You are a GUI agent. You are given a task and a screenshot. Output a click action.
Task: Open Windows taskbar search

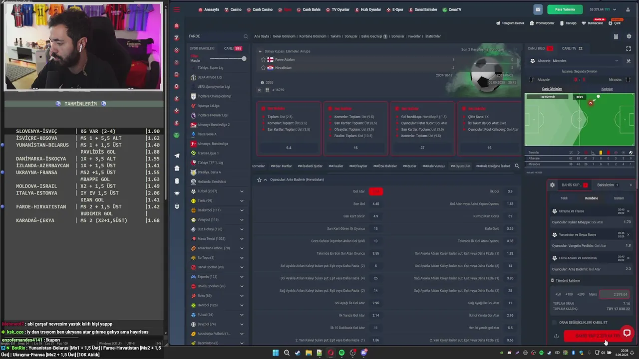287,353
